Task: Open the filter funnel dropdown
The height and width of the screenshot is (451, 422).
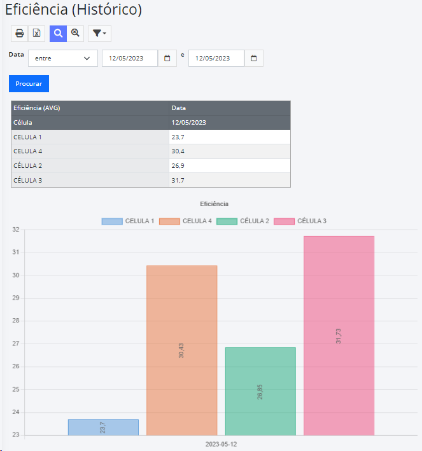Action: [x=99, y=33]
